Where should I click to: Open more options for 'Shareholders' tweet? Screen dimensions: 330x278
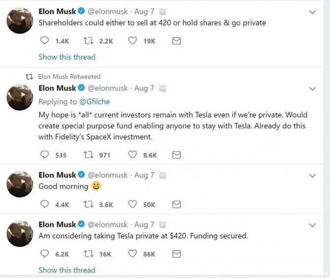pos(312,12)
